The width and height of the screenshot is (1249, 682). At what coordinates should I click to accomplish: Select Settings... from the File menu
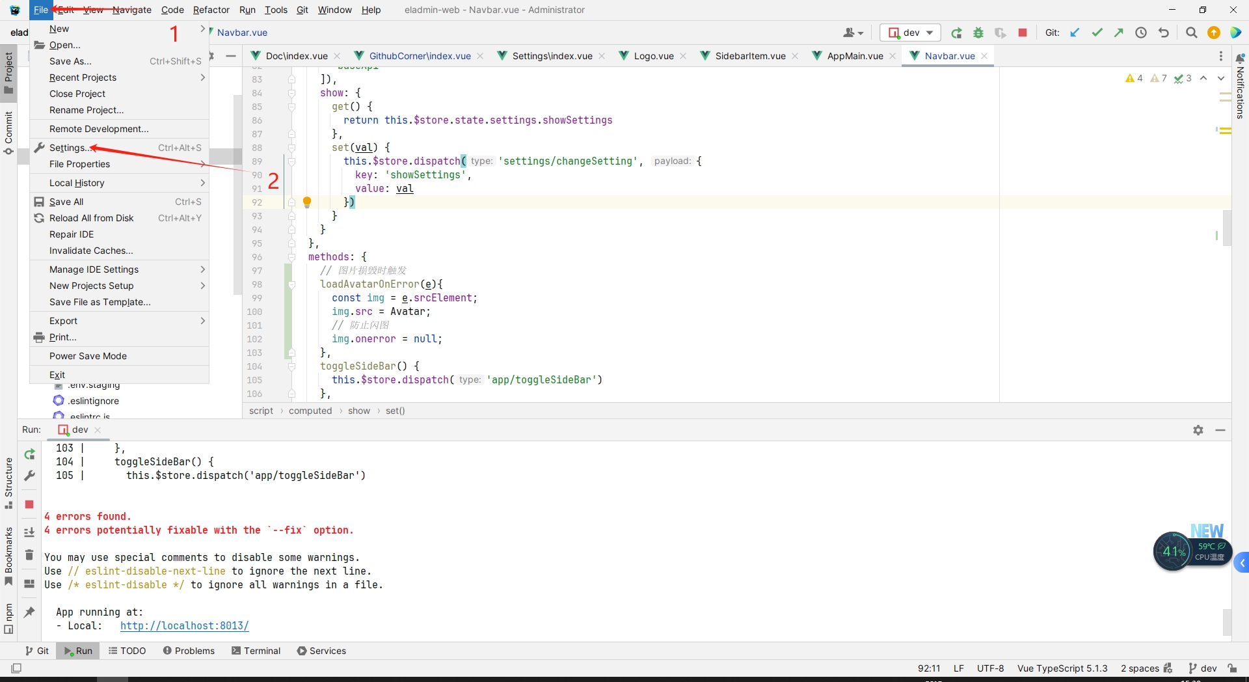click(x=68, y=148)
